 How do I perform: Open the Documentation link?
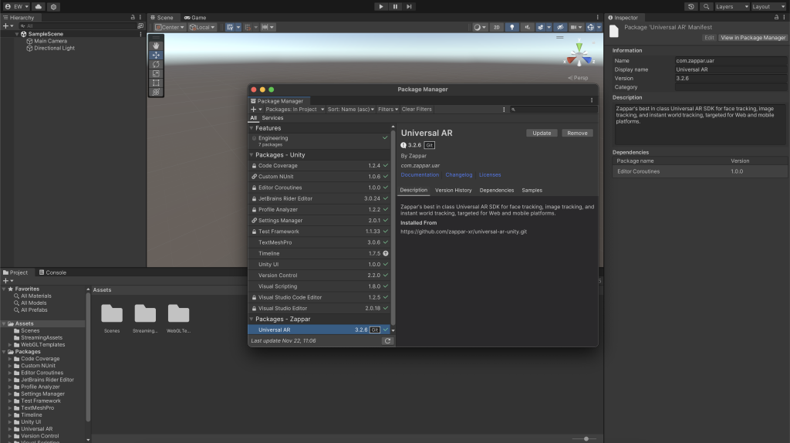click(420, 175)
